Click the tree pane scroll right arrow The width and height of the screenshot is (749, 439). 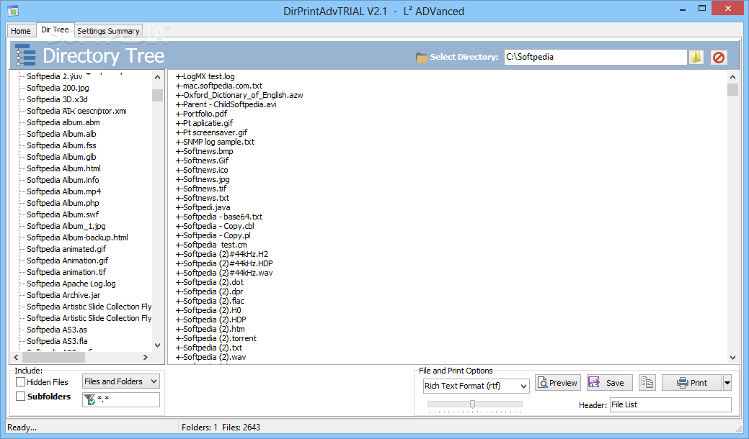pyautogui.click(x=146, y=357)
